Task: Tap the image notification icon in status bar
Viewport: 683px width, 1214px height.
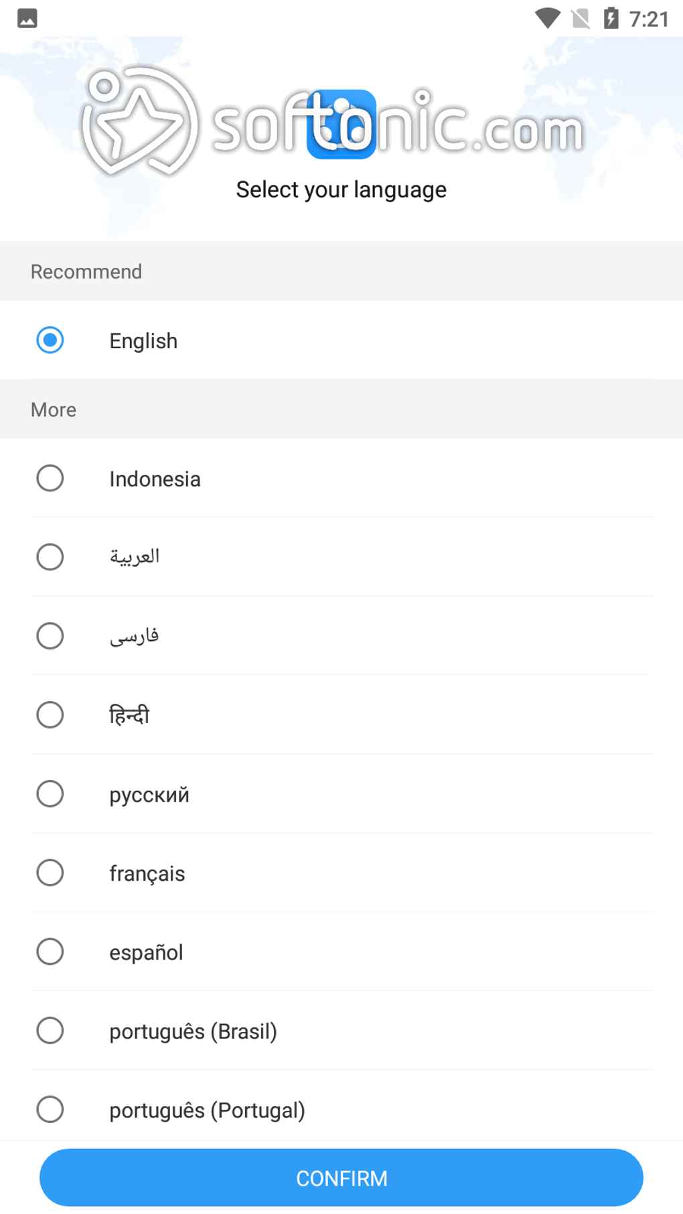Action: coord(27,18)
